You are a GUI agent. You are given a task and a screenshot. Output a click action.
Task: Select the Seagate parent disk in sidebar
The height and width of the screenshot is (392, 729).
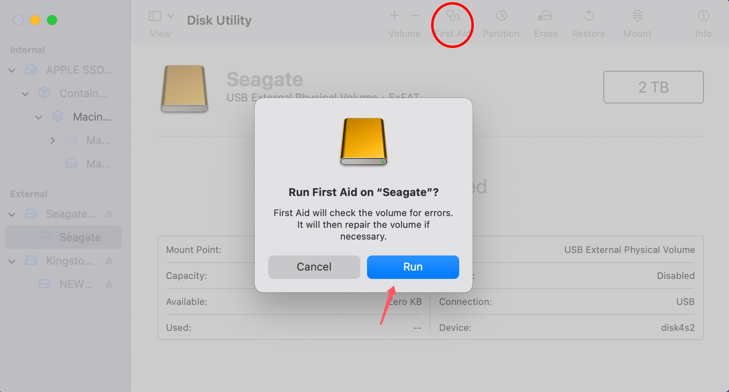pyautogui.click(x=70, y=214)
